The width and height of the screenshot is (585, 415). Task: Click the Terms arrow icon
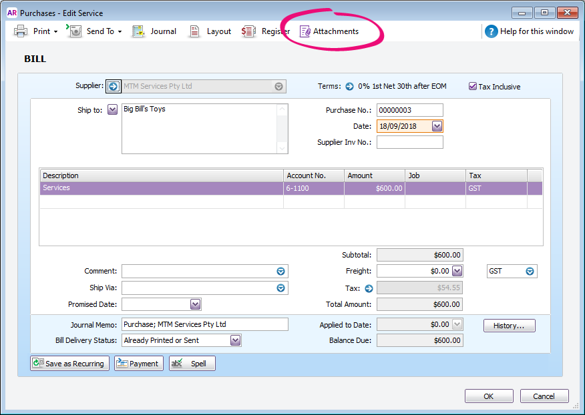pyautogui.click(x=349, y=86)
